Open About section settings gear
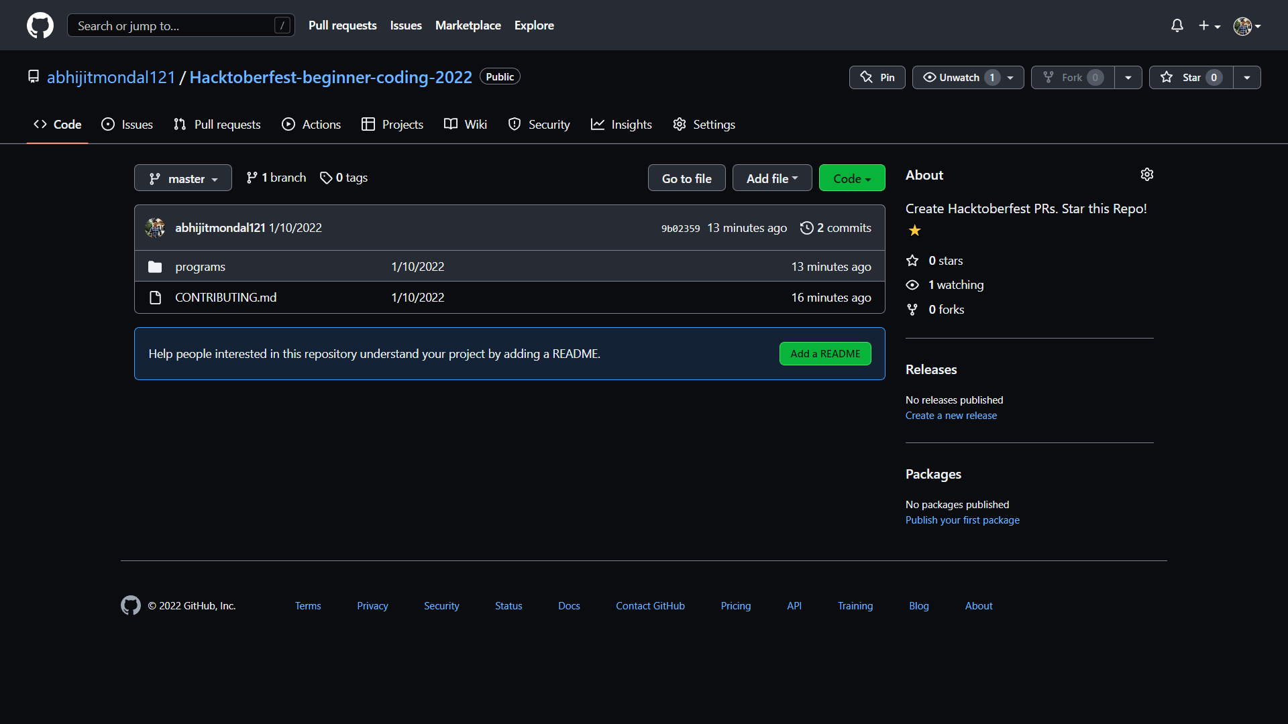Screen dimensions: 1288x724 pyautogui.click(x=1146, y=175)
